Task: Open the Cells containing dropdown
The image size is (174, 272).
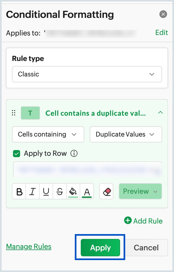Action: 48,134
